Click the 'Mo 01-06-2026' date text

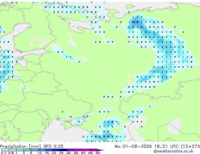tap(133, 146)
